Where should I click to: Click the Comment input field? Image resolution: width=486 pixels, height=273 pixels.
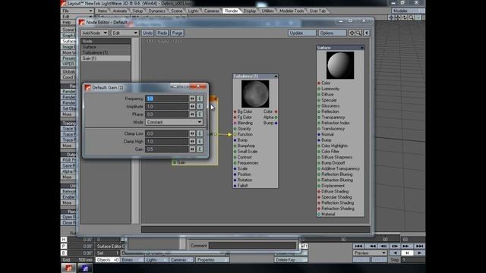[253, 246]
